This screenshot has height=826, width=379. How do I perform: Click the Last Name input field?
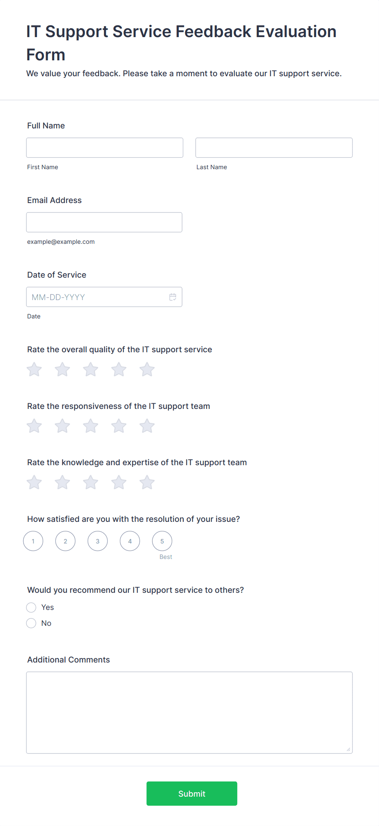[x=274, y=148]
